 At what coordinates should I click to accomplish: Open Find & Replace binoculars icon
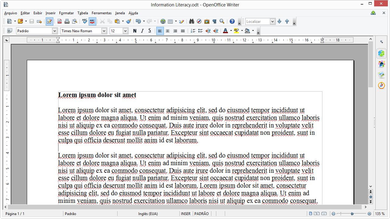(x=192, y=21)
